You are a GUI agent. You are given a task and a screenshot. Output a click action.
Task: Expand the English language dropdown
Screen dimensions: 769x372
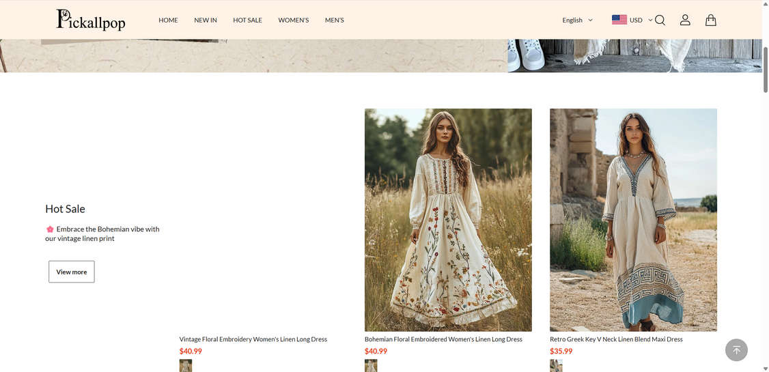click(577, 20)
